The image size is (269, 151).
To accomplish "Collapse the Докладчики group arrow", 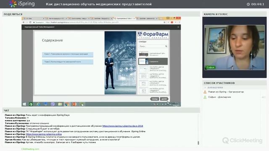I will [x=205, y=88].
